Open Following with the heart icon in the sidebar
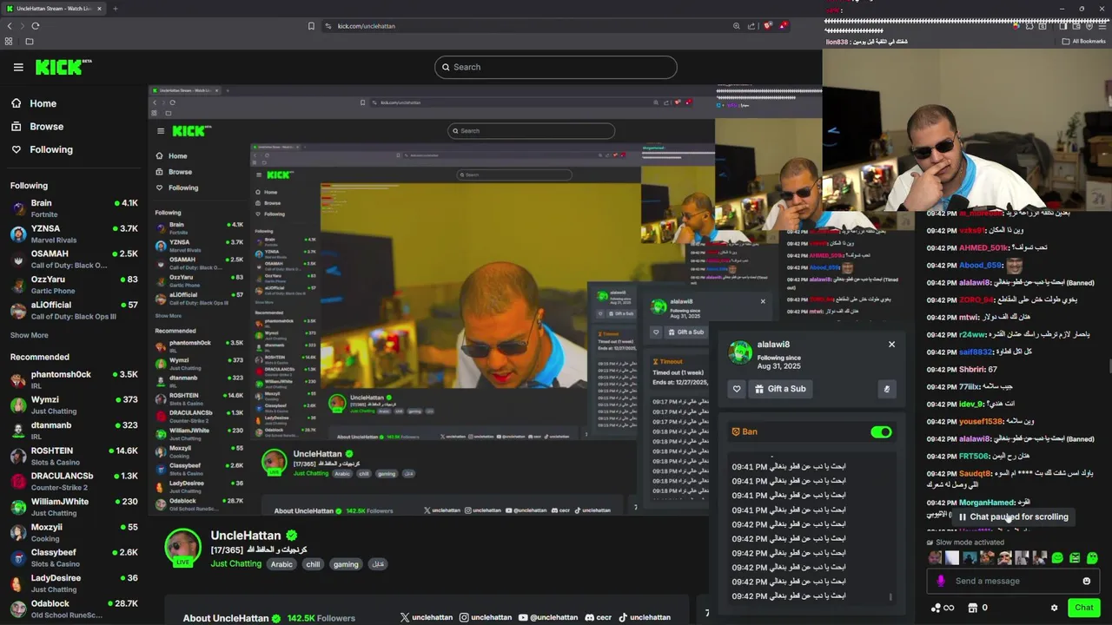This screenshot has width=1112, height=625. (42, 149)
